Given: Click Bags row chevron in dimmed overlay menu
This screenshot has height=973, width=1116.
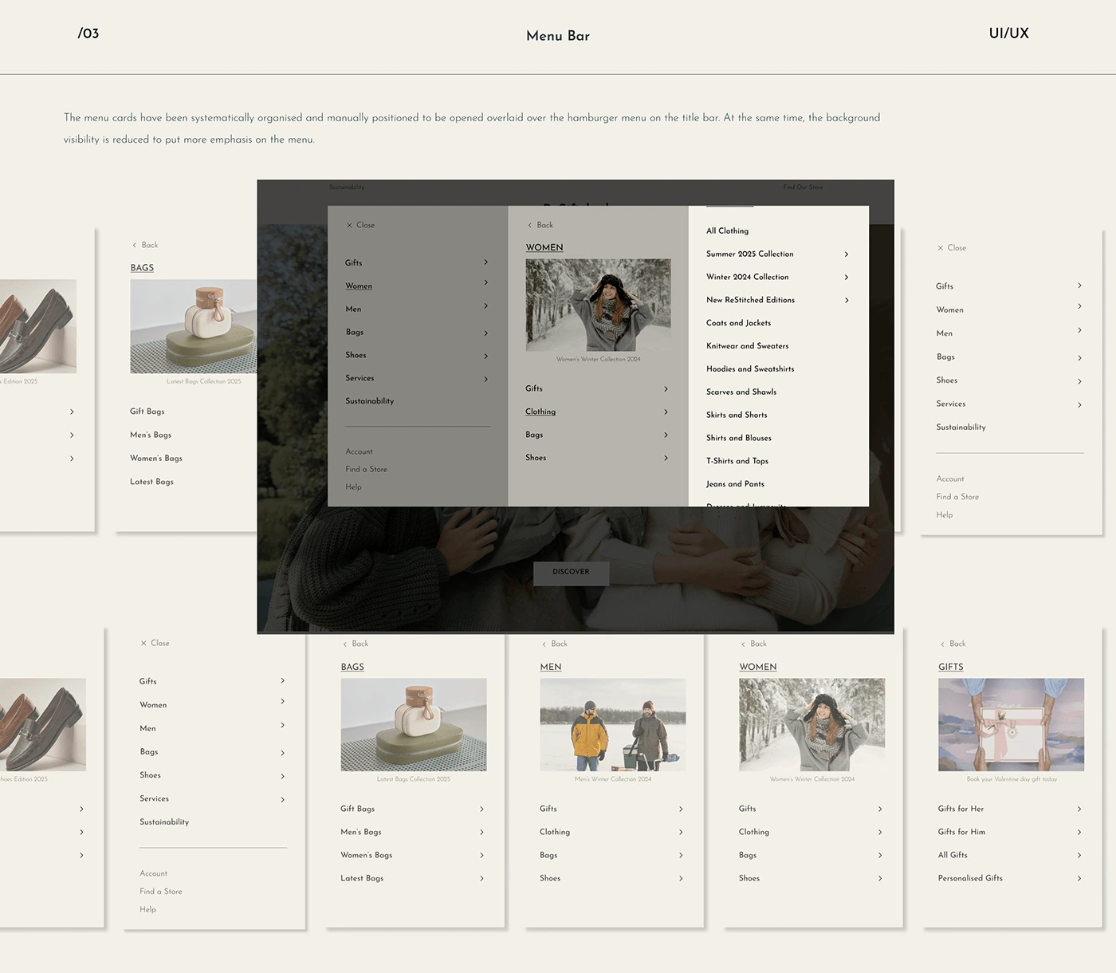Looking at the screenshot, I should tap(486, 333).
